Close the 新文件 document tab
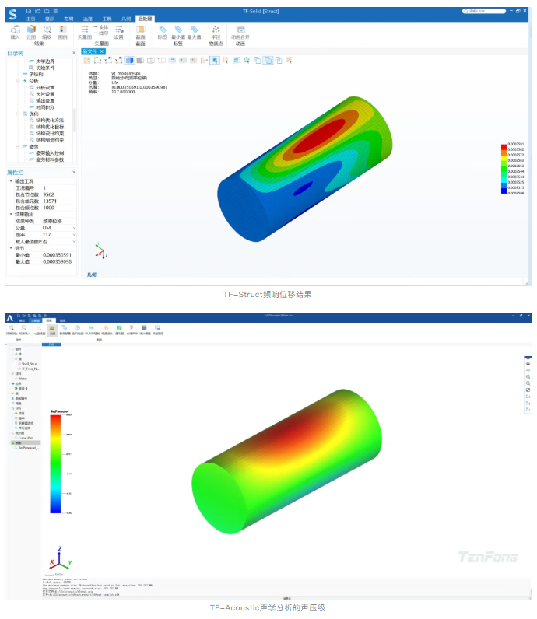This screenshot has width=537, height=619. click(x=101, y=52)
